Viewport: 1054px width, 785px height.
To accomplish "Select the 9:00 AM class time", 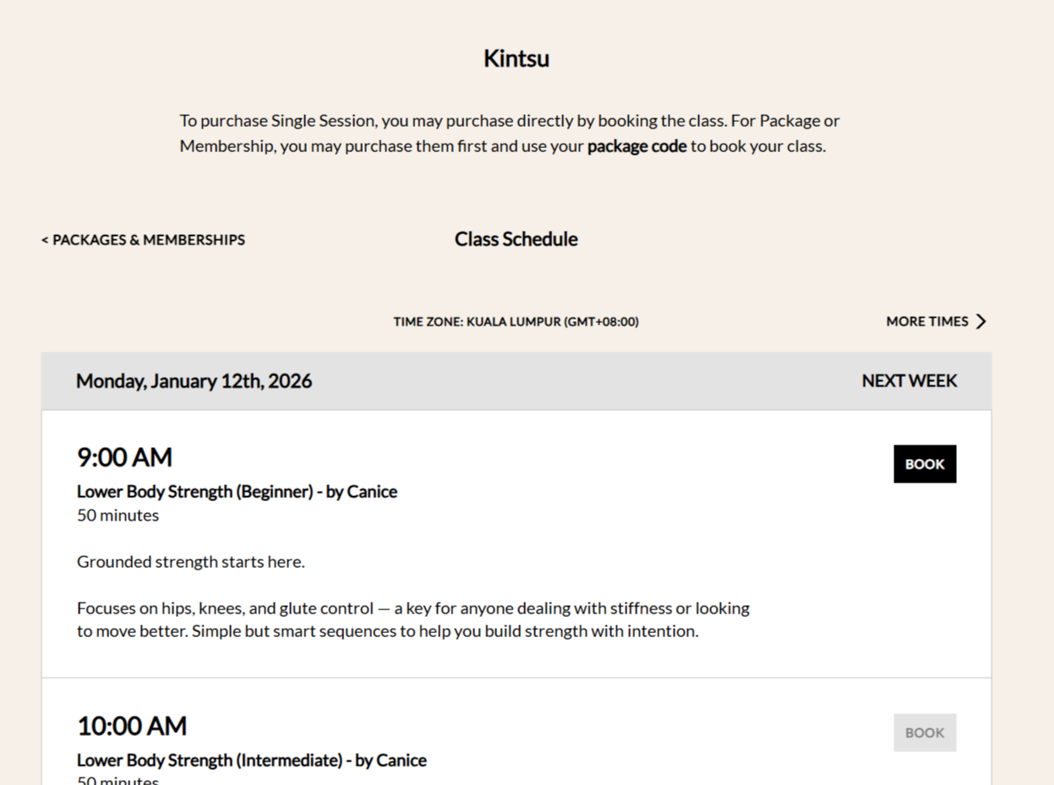I will 124,456.
